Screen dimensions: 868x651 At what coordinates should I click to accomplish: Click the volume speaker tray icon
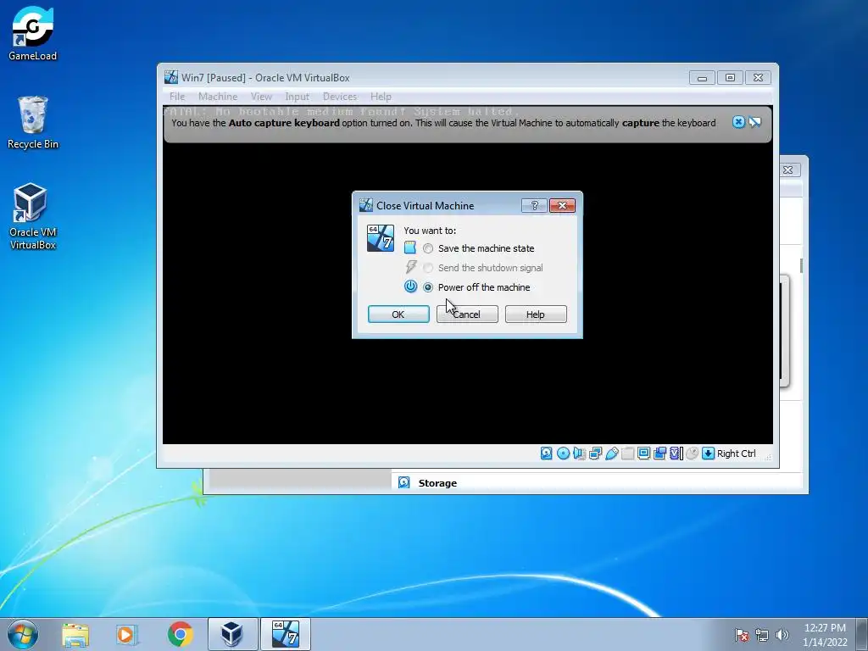point(782,635)
